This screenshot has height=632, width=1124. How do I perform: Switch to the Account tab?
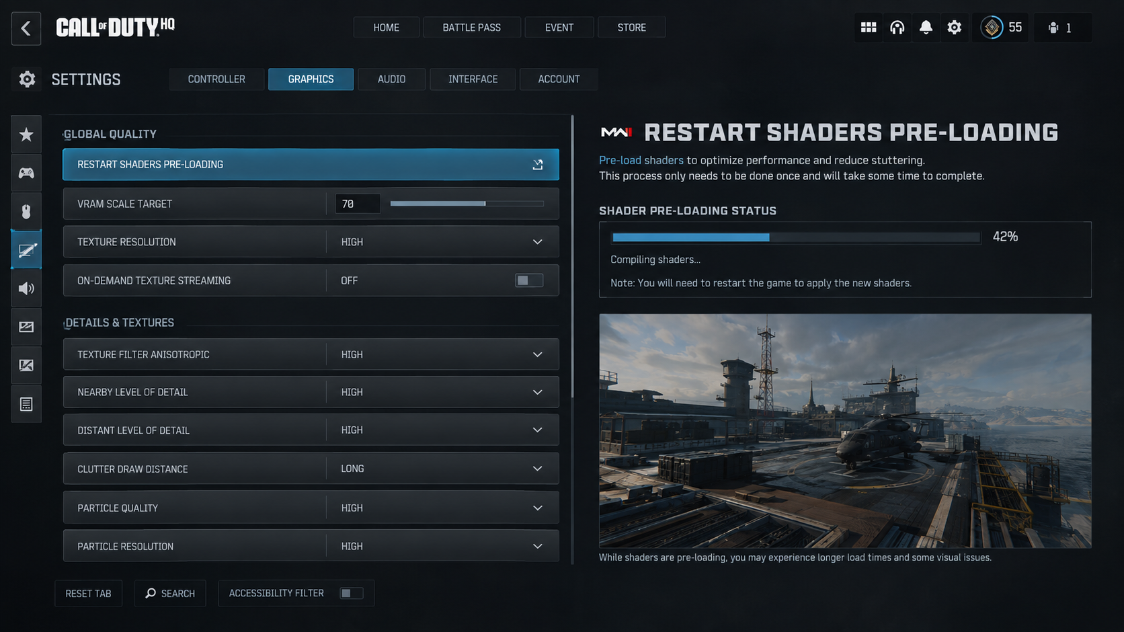coord(559,79)
